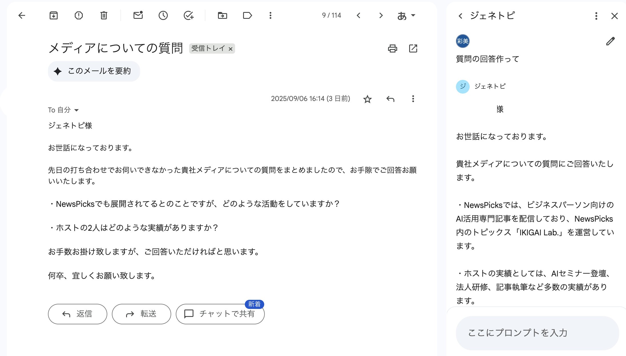Click the email subject メディアについての質問
The height and width of the screenshot is (356, 626).
[x=116, y=48]
